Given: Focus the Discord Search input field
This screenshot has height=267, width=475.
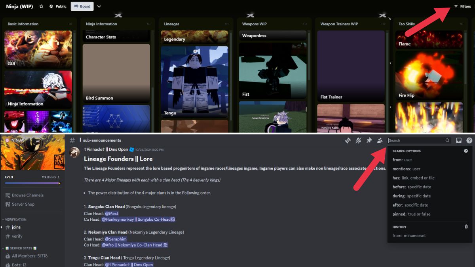Looking at the screenshot, I should [x=416, y=140].
